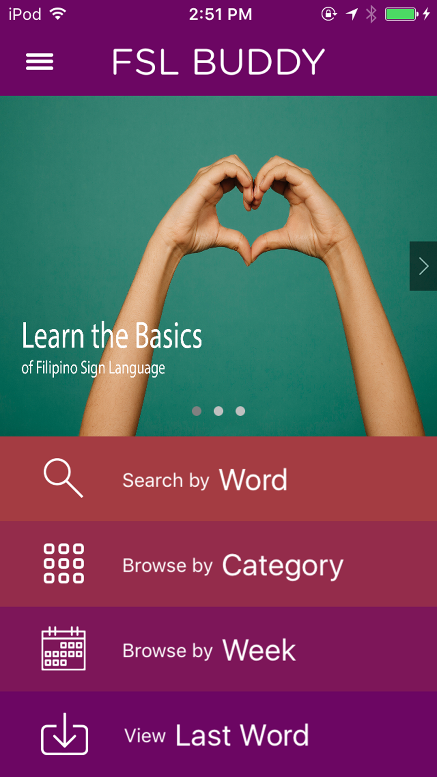Open the hamburger menu
The width and height of the screenshot is (437, 777).
(x=40, y=62)
